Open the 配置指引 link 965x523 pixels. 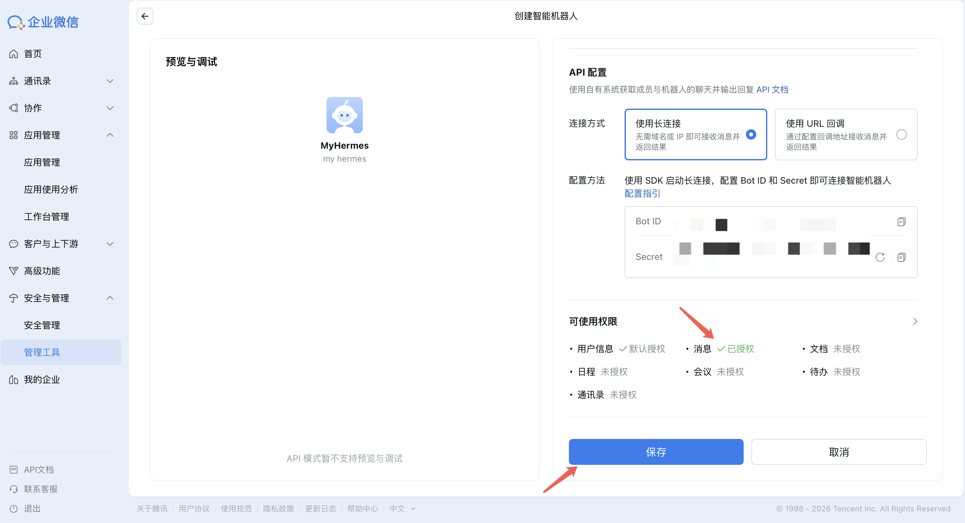pos(642,193)
